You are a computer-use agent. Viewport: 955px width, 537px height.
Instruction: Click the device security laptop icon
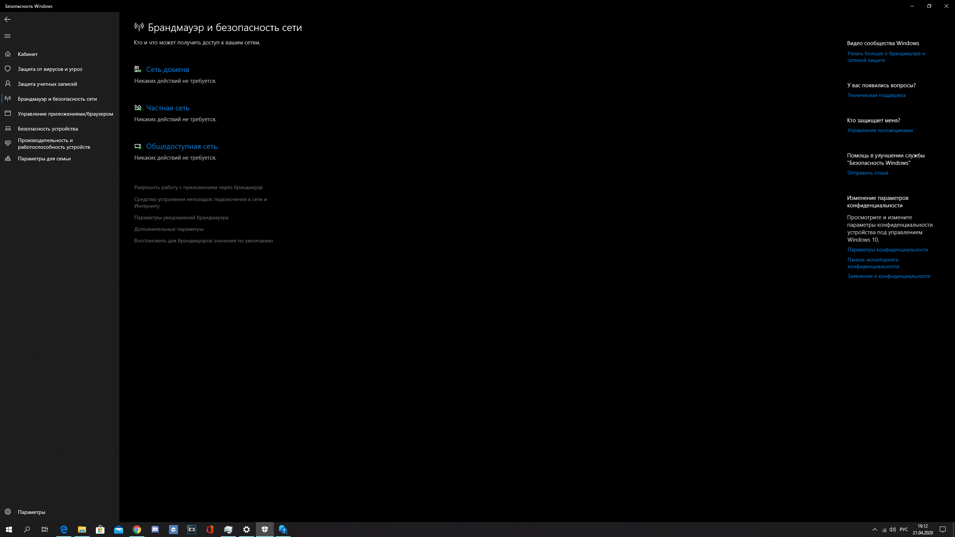8,128
